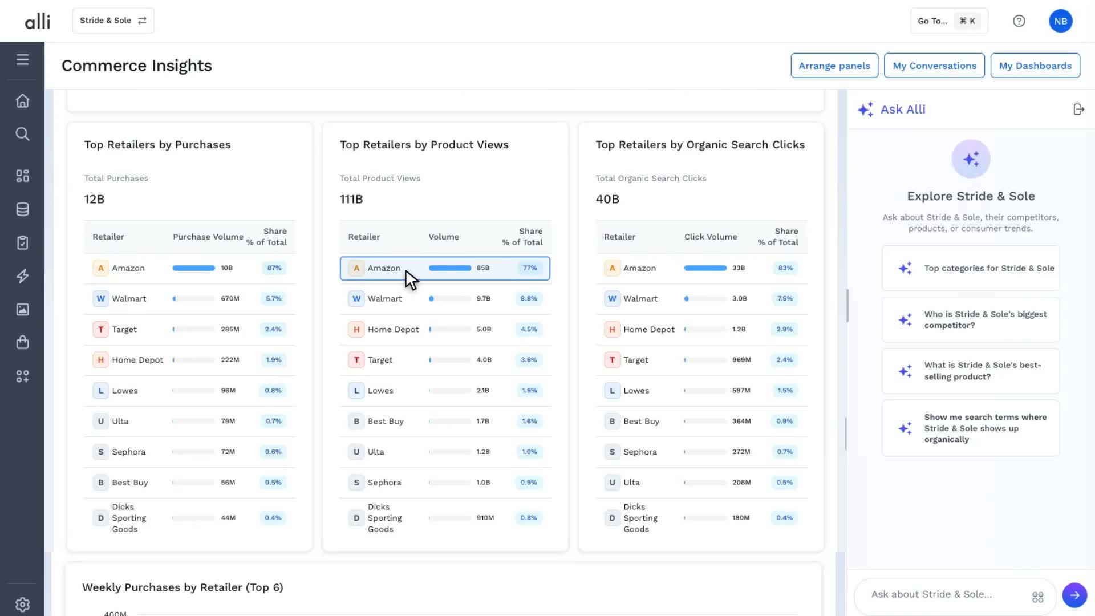Open settings gear in sidebar
The width and height of the screenshot is (1095, 616).
(x=22, y=605)
